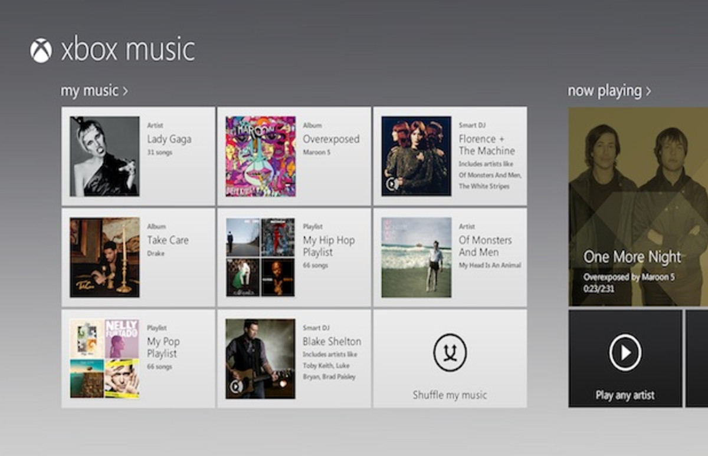Open Blake Shelton cover image
The height and width of the screenshot is (456, 708).
[x=261, y=359]
